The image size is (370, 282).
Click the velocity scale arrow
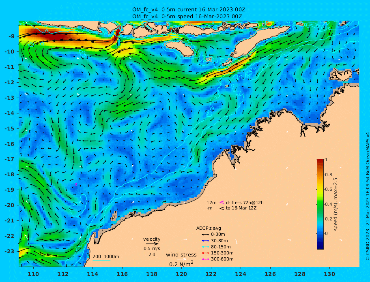152,244
